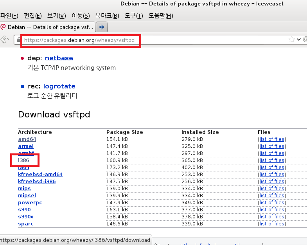Click the '154.1 kB' package size cell

click(x=117, y=139)
